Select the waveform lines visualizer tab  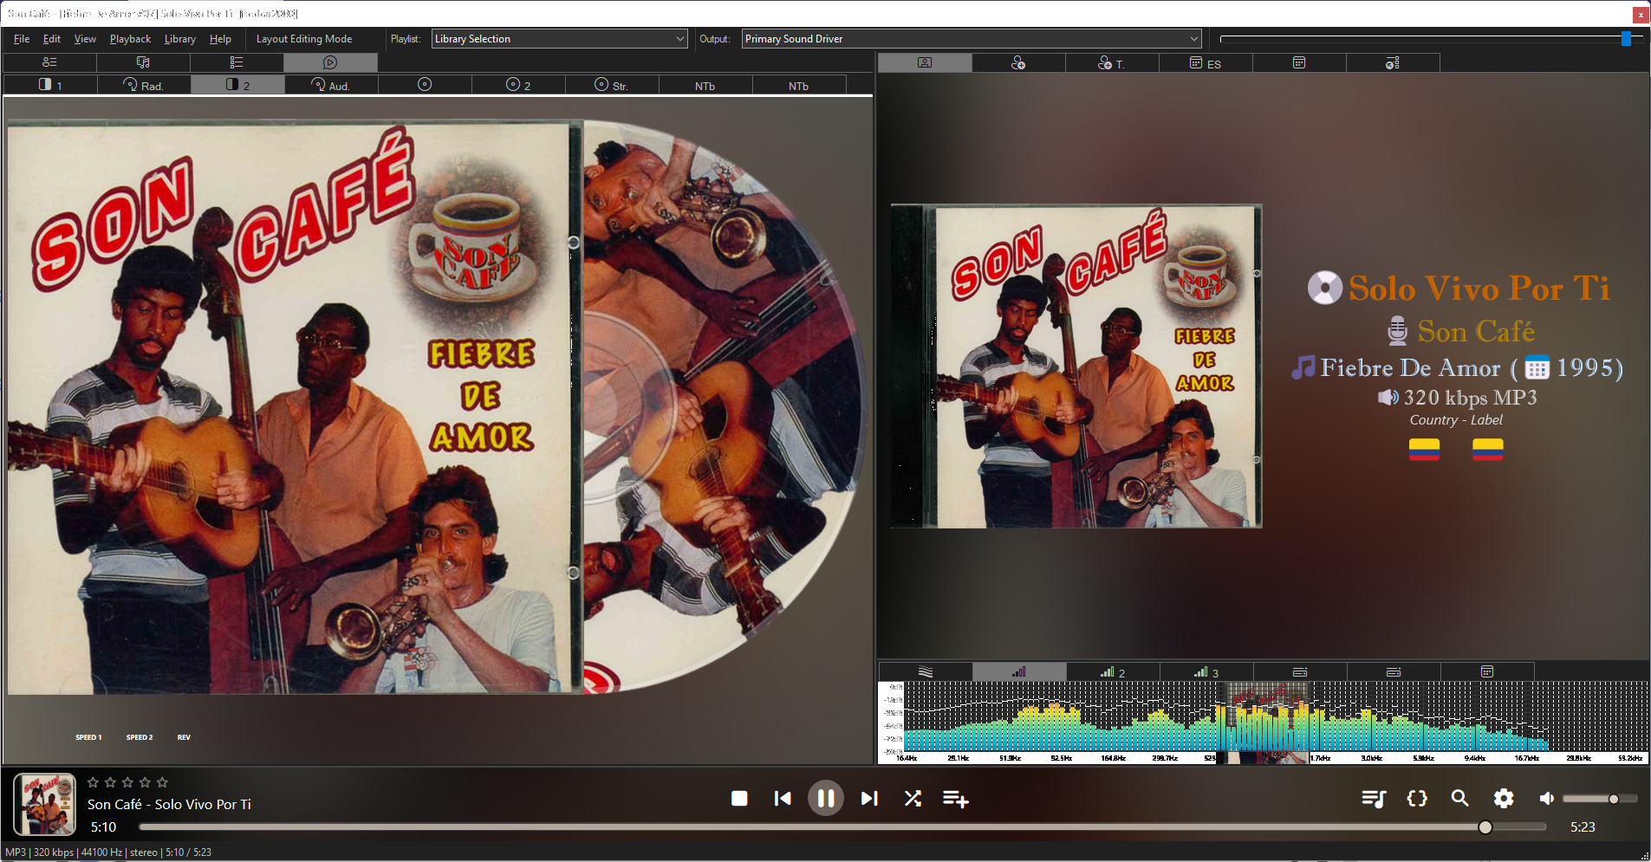coord(926,672)
